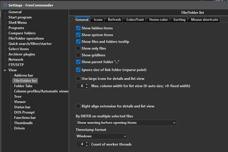Image resolution: width=228 pixels, height=152 pixels.
Task: Toggle Use large icons for details checkbox
Action: click(x=78, y=79)
